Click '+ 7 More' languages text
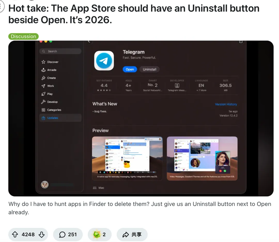 pos(202,90)
